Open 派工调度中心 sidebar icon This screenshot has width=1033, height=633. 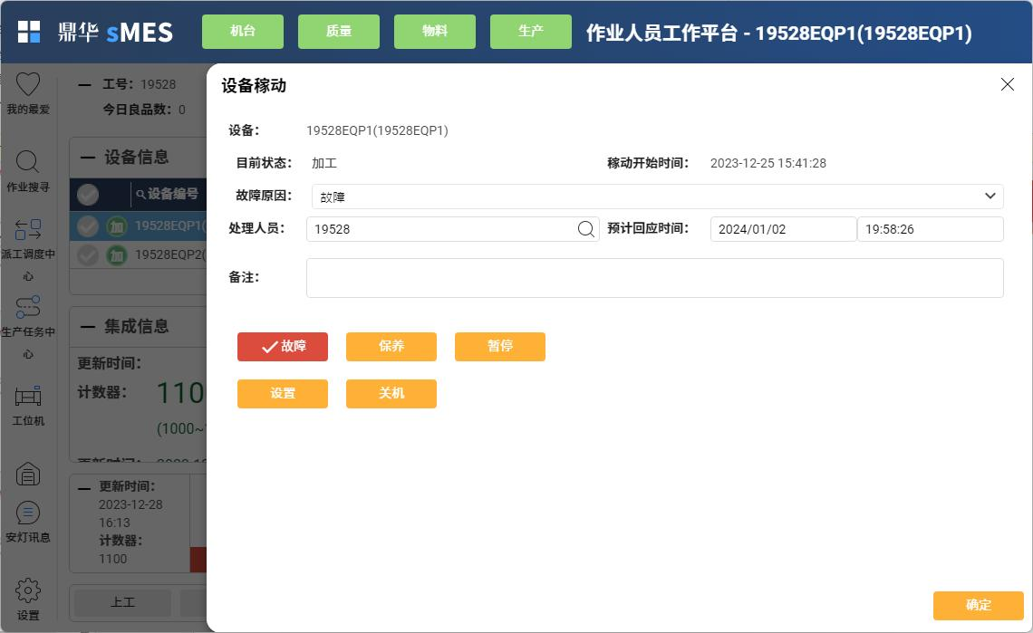(x=28, y=229)
